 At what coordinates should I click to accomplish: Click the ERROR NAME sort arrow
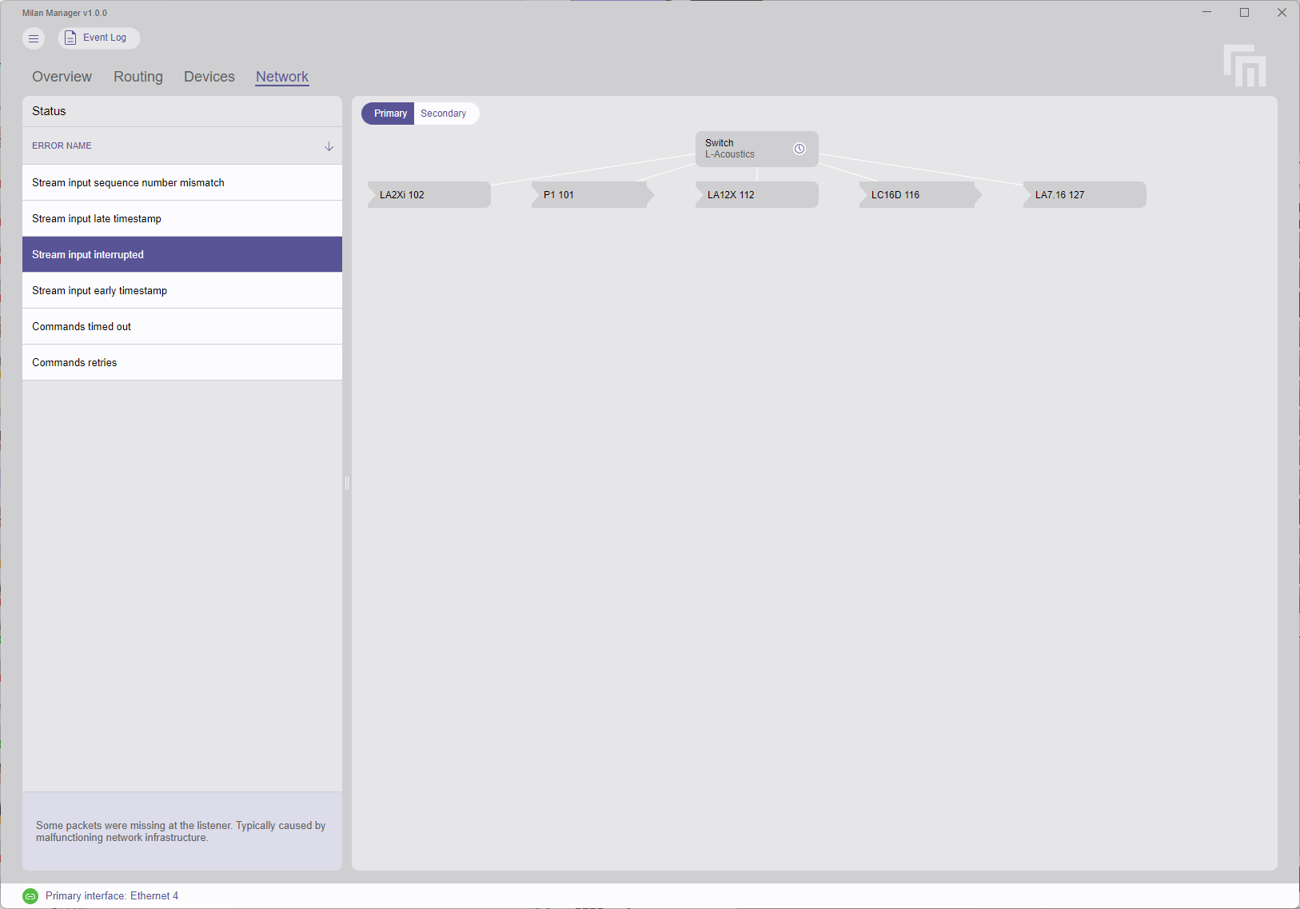[x=329, y=146]
